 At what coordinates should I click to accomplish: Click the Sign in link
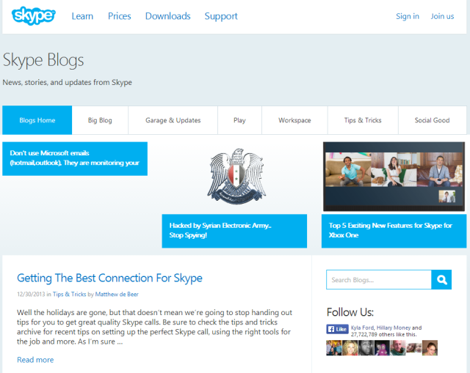[x=408, y=16]
